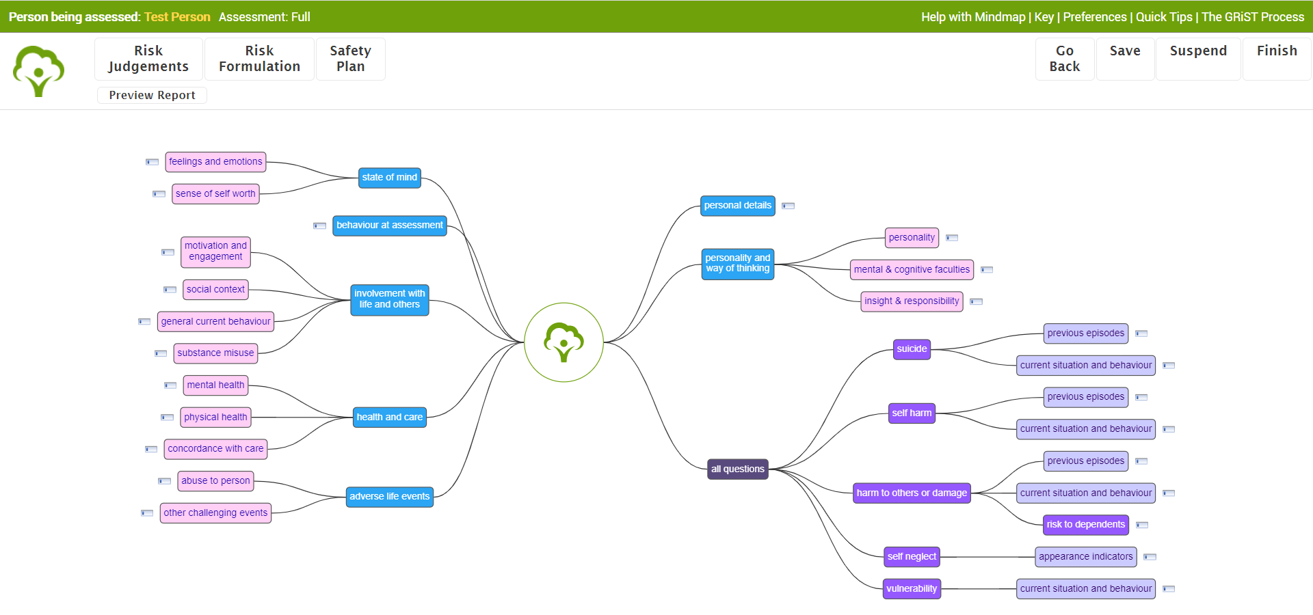Screen dimensions: 1313x615
Task: Click progress icon next to appearance indicators
Action: 1150,557
